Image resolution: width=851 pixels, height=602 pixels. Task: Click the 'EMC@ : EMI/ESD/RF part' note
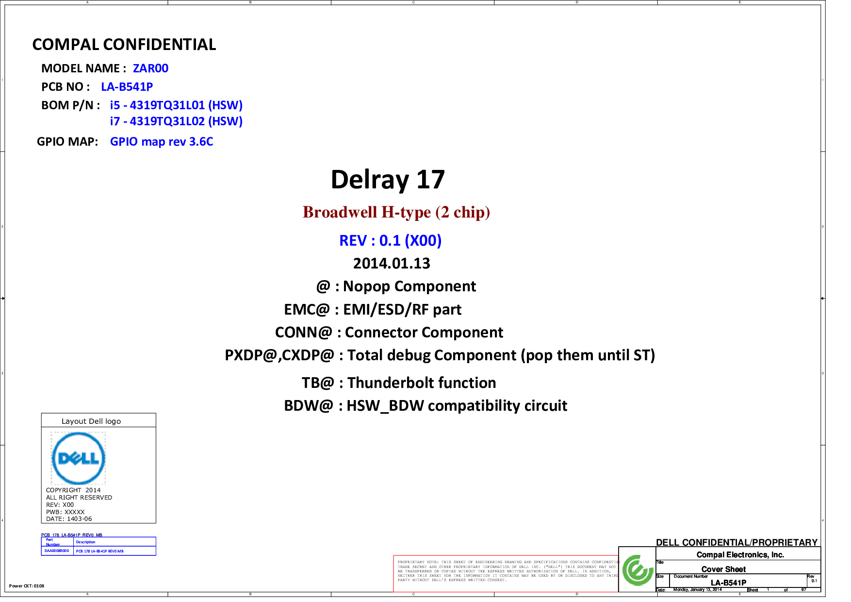point(373,310)
